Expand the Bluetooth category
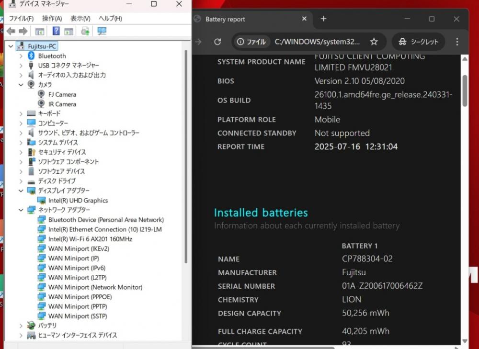This screenshot has width=479, height=349. coord(21,56)
